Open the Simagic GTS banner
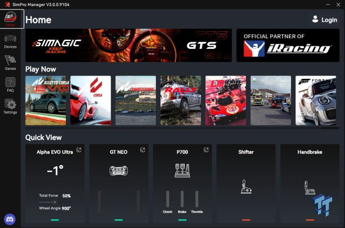This screenshot has height=228, width=345. (x=129, y=45)
